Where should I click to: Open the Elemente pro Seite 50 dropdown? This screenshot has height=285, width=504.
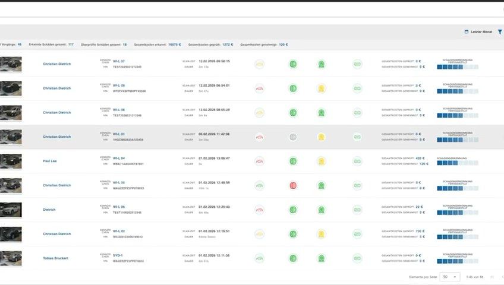click(x=450, y=277)
